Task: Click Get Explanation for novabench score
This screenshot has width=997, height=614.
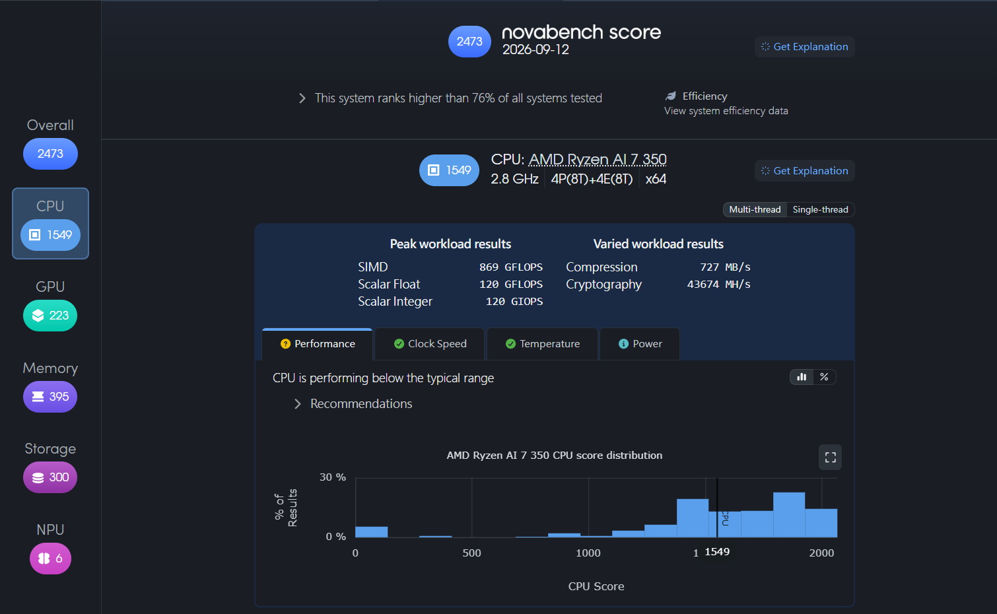Action: (804, 47)
